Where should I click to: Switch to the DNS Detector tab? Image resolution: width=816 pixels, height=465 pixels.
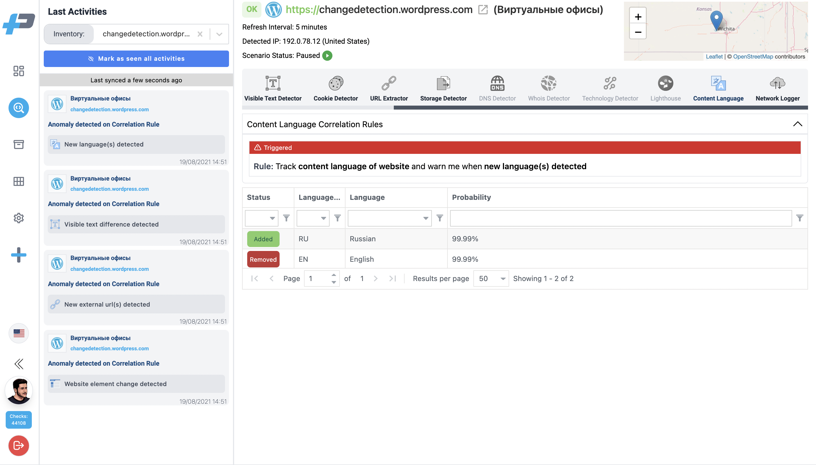pos(497,89)
